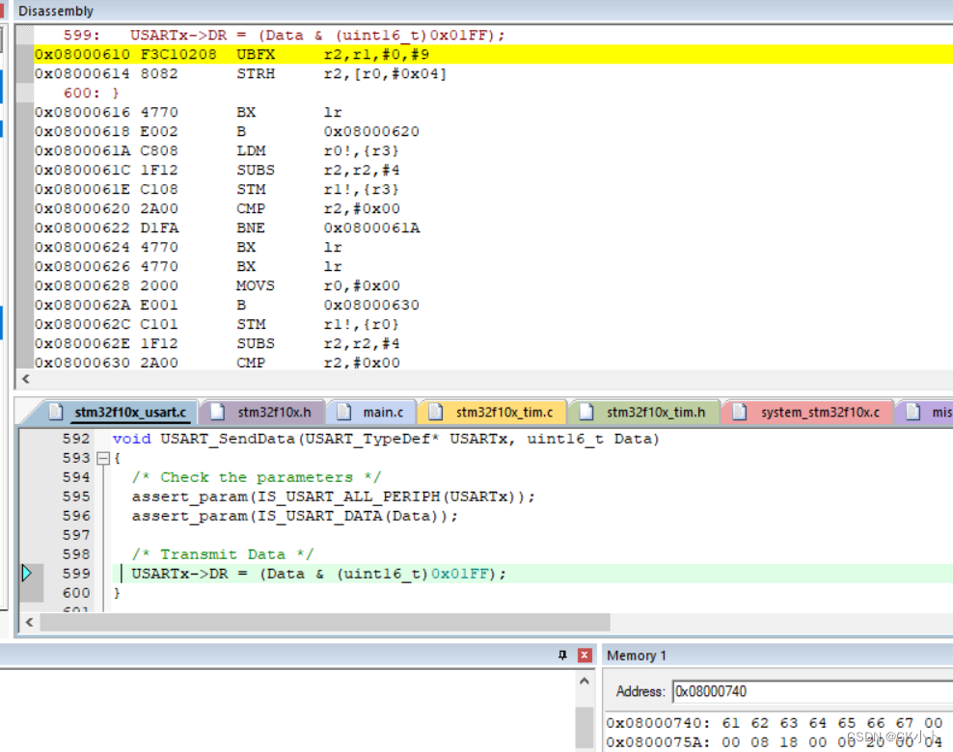The width and height of the screenshot is (953, 752).
Task: Switch to the stm32f10x_tim.c tab
Action: [x=492, y=413]
